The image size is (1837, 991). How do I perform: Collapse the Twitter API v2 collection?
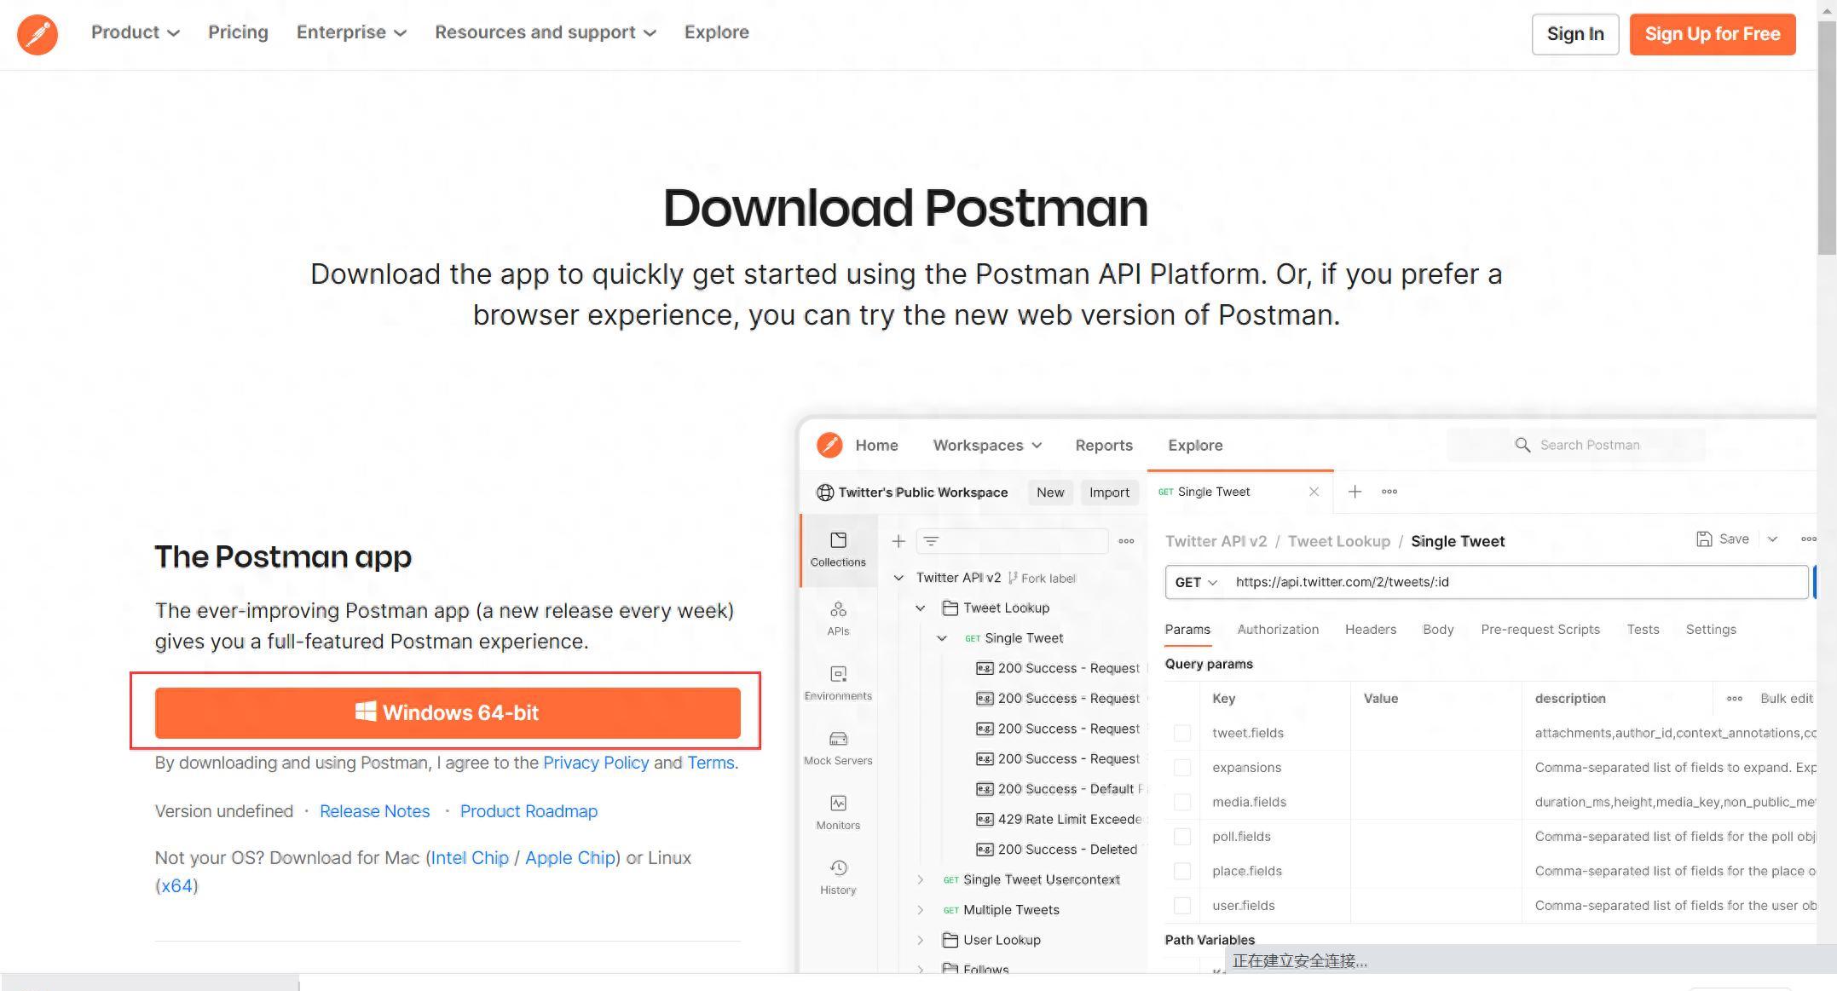(898, 578)
